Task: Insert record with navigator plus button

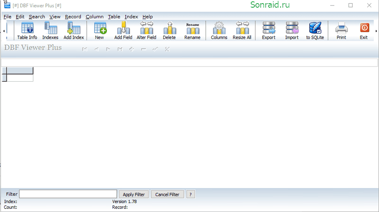Action: click(x=131, y=49)
